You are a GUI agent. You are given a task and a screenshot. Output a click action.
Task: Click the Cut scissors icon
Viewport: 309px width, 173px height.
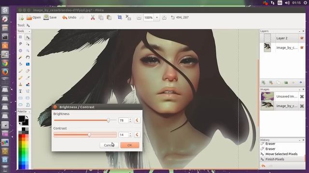(x=93, y=17)
